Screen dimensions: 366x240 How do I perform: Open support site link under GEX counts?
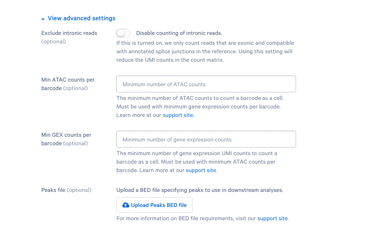pyautogui.click(x=201, y=170)
